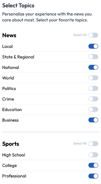Image resolution: width=101 pixels, height=184 pixels.
Task: Disable the National news toggle
Action: [x=93, y=67]
